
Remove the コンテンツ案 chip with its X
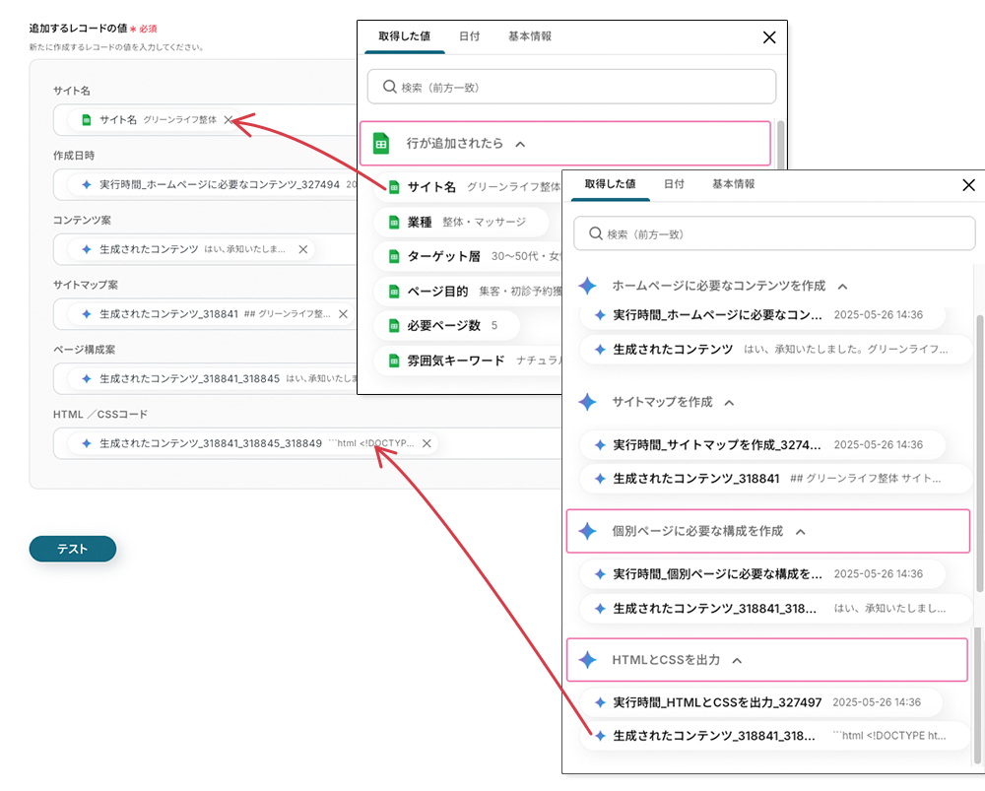click(302, 249)
